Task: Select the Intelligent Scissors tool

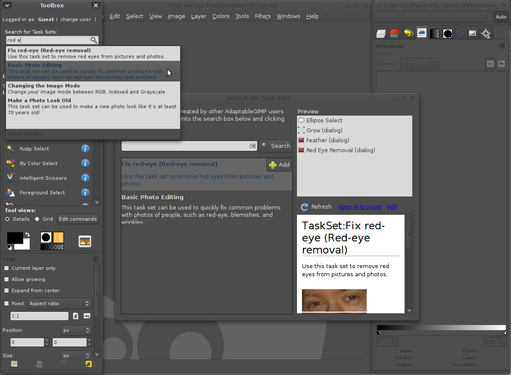Action: click(42, 178)
